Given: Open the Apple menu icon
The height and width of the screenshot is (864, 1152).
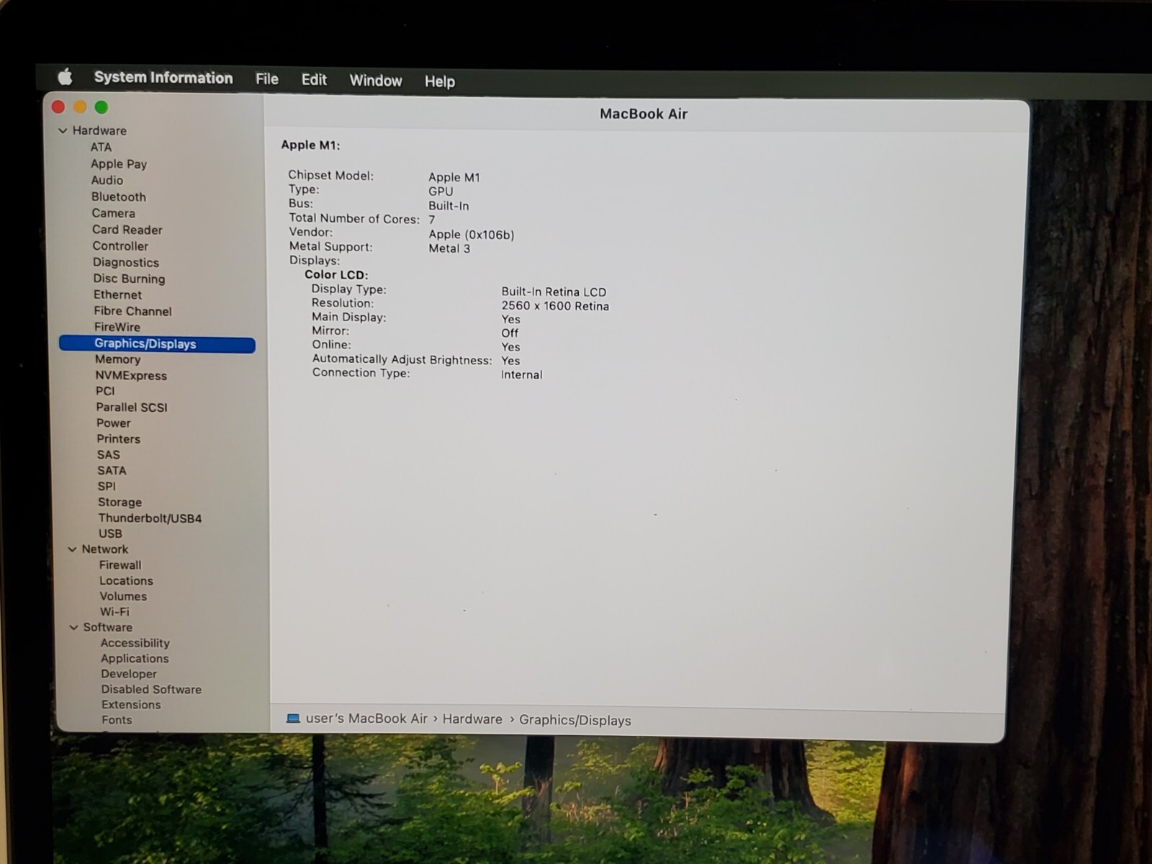Looking at the screenshot, I should pyautogui.click(x=66, y=76).
